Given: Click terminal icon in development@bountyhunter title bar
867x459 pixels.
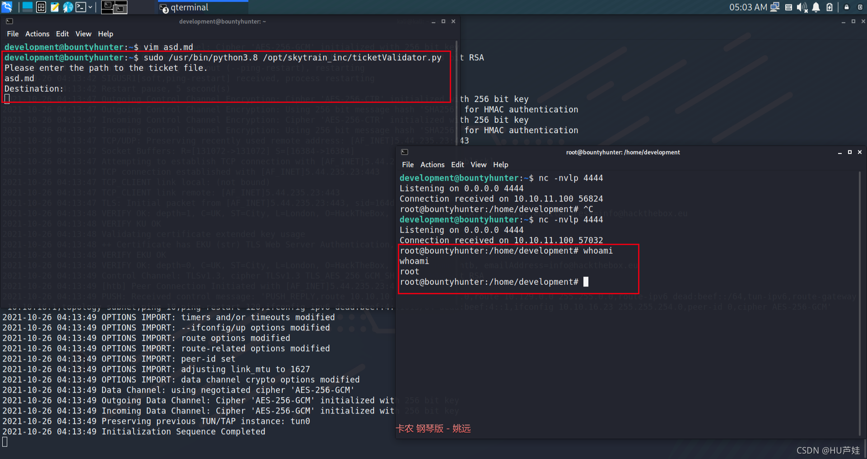Looking at the screenshot, I should 9,21.
